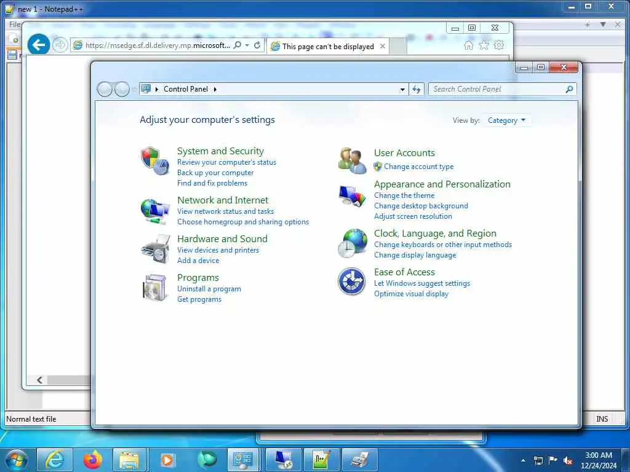The image size is (630, 472).
Task: Click 'Change account type' link
Action: pyautogui.click(x=418, y=166)
